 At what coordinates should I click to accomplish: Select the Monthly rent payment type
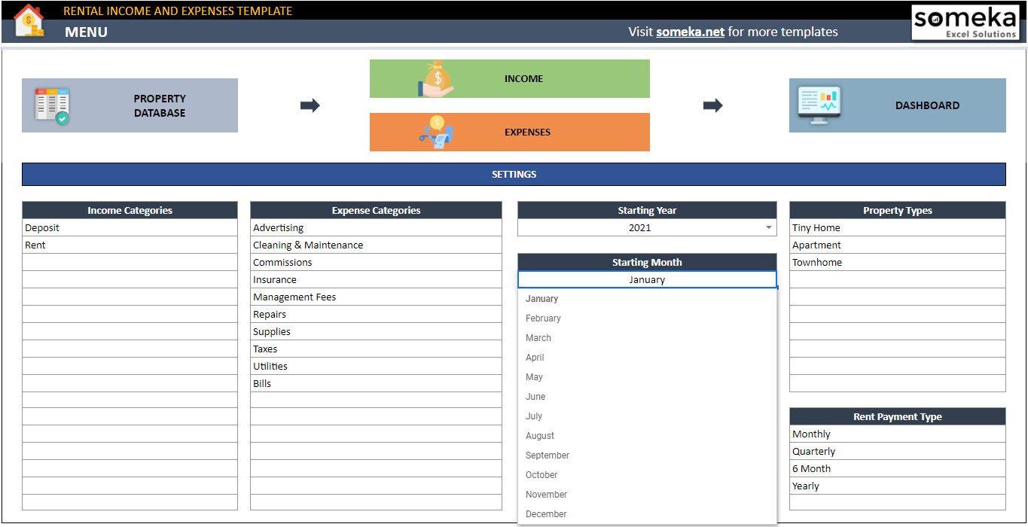tap(811, 434)
